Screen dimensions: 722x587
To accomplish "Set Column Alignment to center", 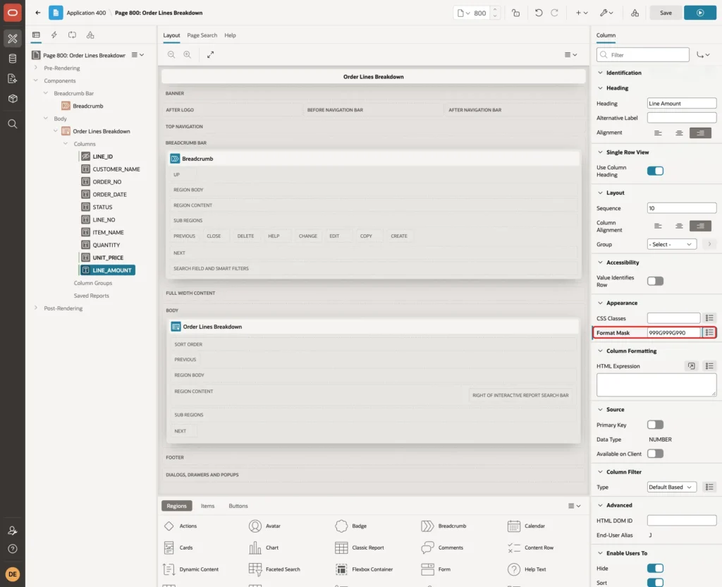I will pyautogui.click(x=679, y=226).
